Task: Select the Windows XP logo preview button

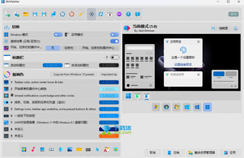Action: 156,107
